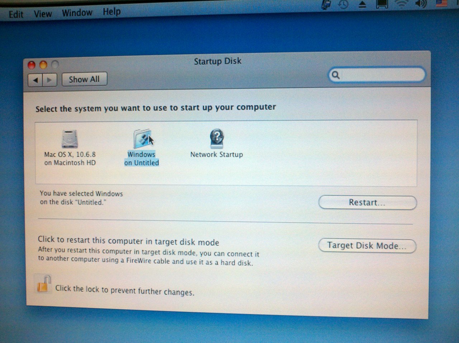Click the yellow minimize button of Startup Disk
The width and height of the screenshot is (459, 343).
click(x=43, y=65)
